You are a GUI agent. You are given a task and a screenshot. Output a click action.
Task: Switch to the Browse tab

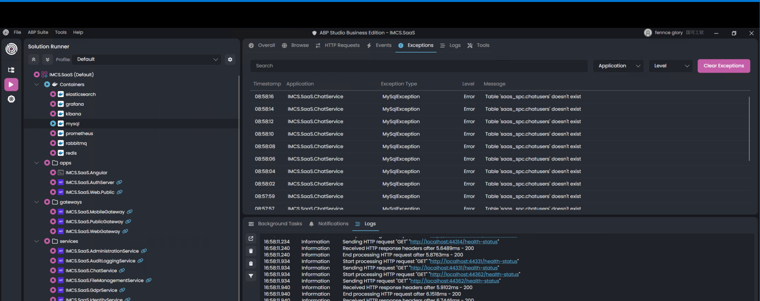click(295, 46)
